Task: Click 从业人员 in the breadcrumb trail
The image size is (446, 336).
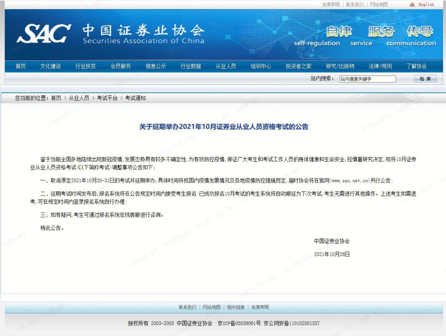Action: (x=79, y=98)
